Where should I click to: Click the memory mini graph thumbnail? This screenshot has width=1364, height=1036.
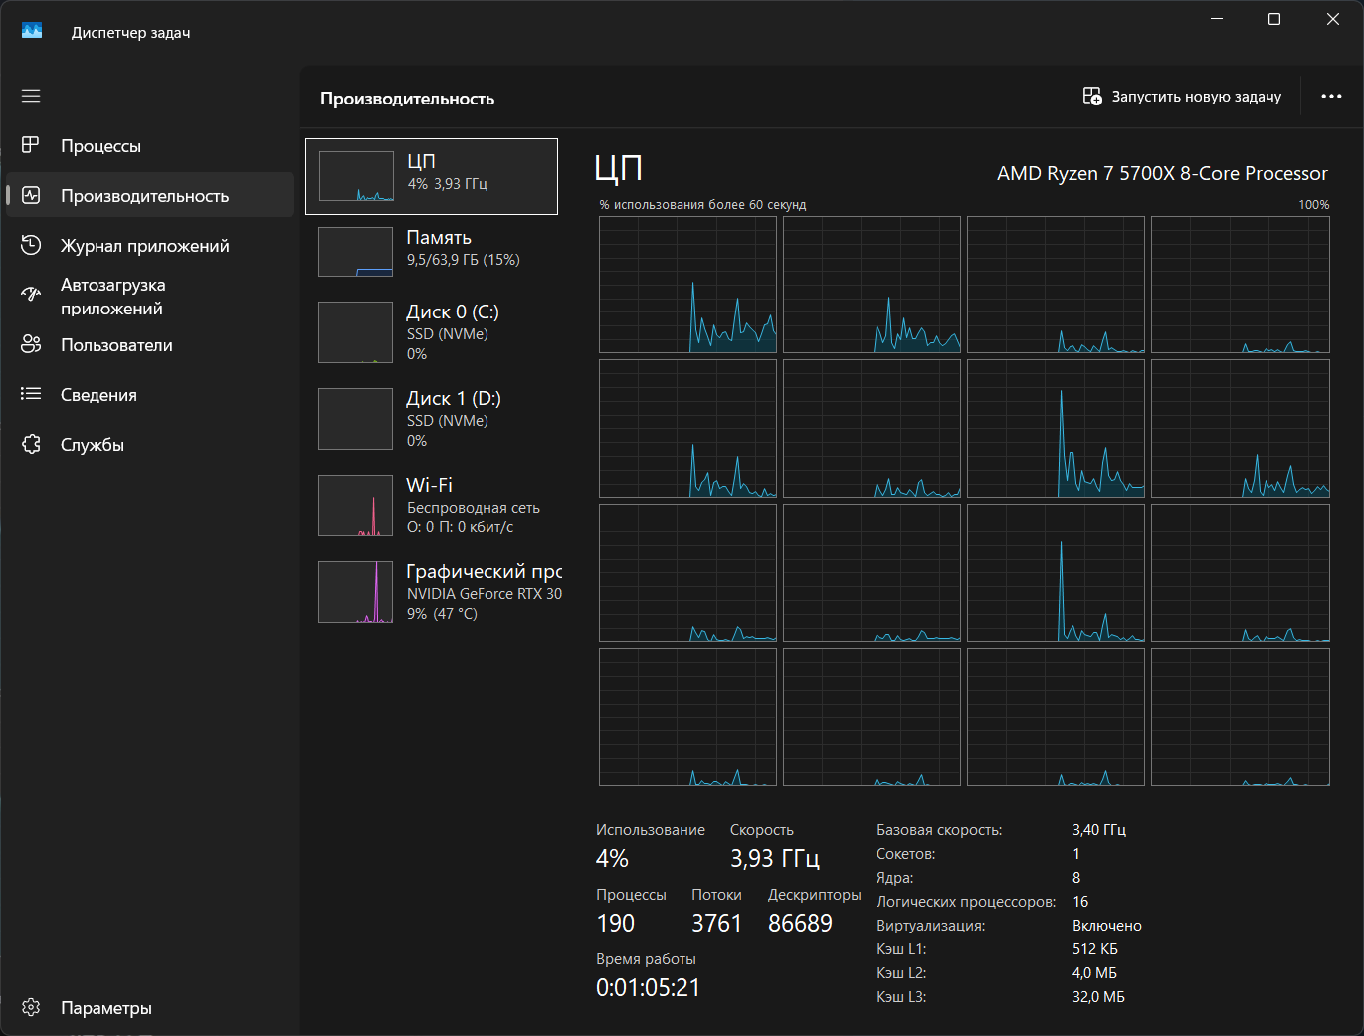(x=356, y=252)
